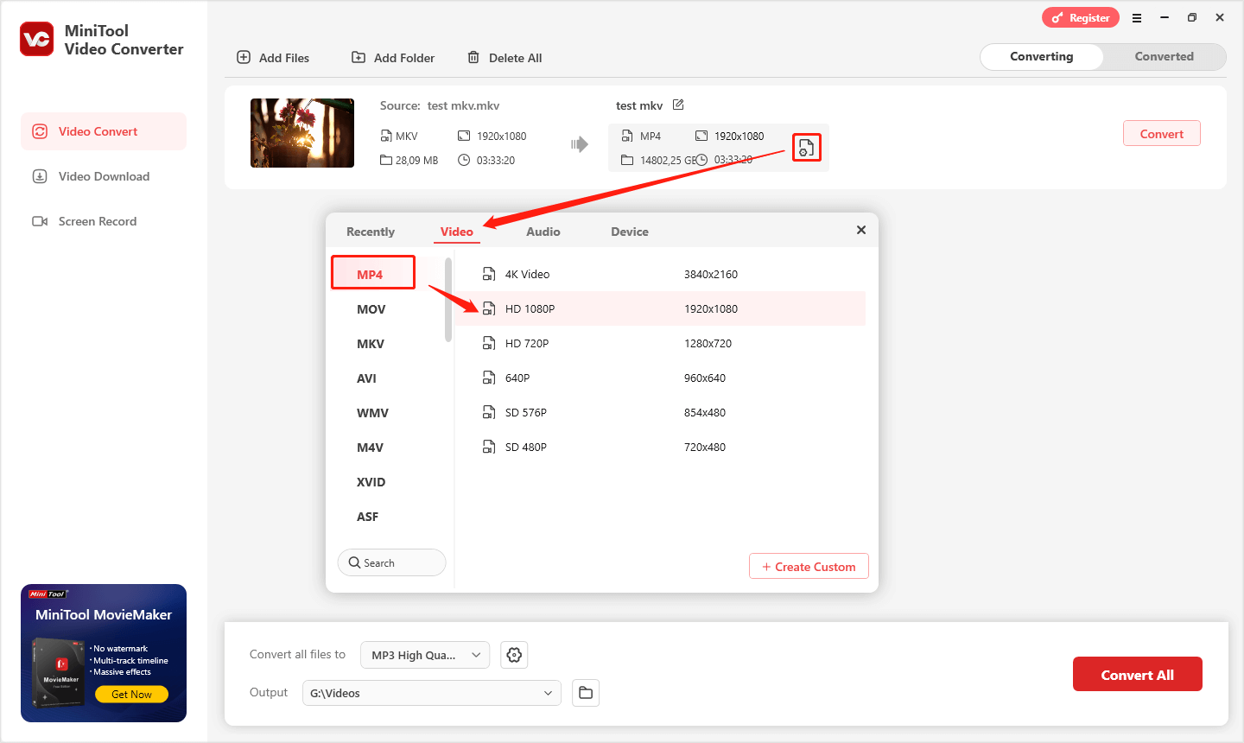1244x743 pixels.
Task: Open the output format settings icon
Action: [806, 148]
